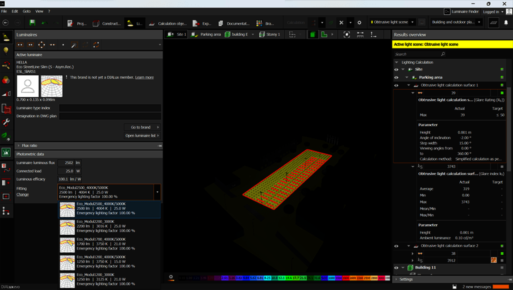This screenshot has height=290, width=513.
Task: Open the Goto menu
Action: (x=26, y=11)
